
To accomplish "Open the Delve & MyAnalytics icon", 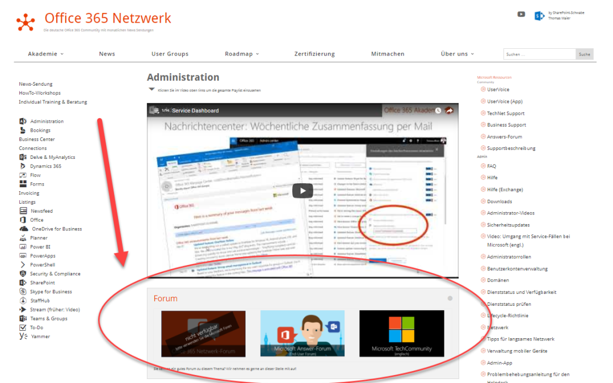I will pyautogui.click(x=23, y=157).
